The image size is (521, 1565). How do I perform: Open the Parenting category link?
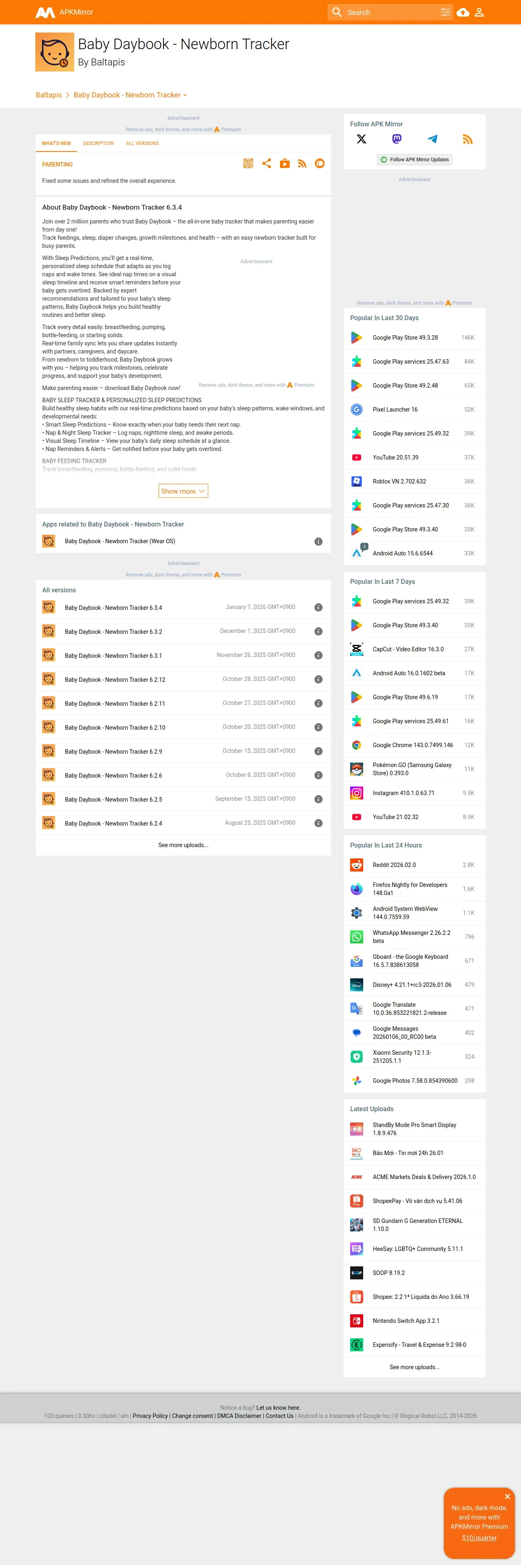(58, 165)
